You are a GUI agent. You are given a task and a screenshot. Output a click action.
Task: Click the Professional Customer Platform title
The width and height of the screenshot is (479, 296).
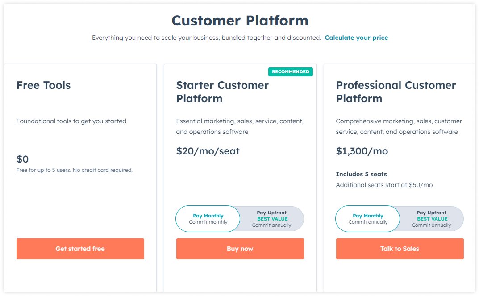coord(396,92)
